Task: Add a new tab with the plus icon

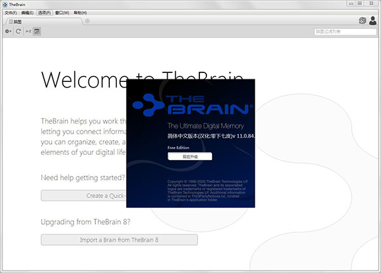Action: click(88, 21)
